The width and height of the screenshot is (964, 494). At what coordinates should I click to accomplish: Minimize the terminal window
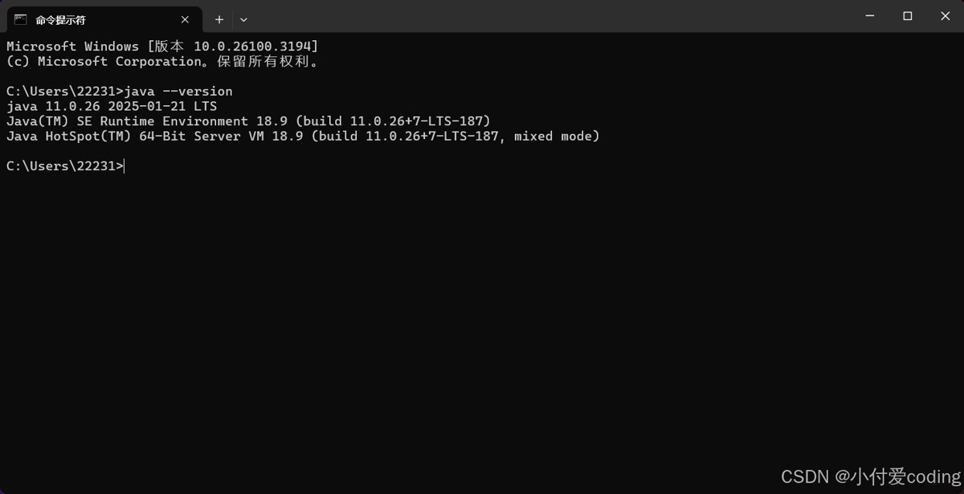[870, 16]
